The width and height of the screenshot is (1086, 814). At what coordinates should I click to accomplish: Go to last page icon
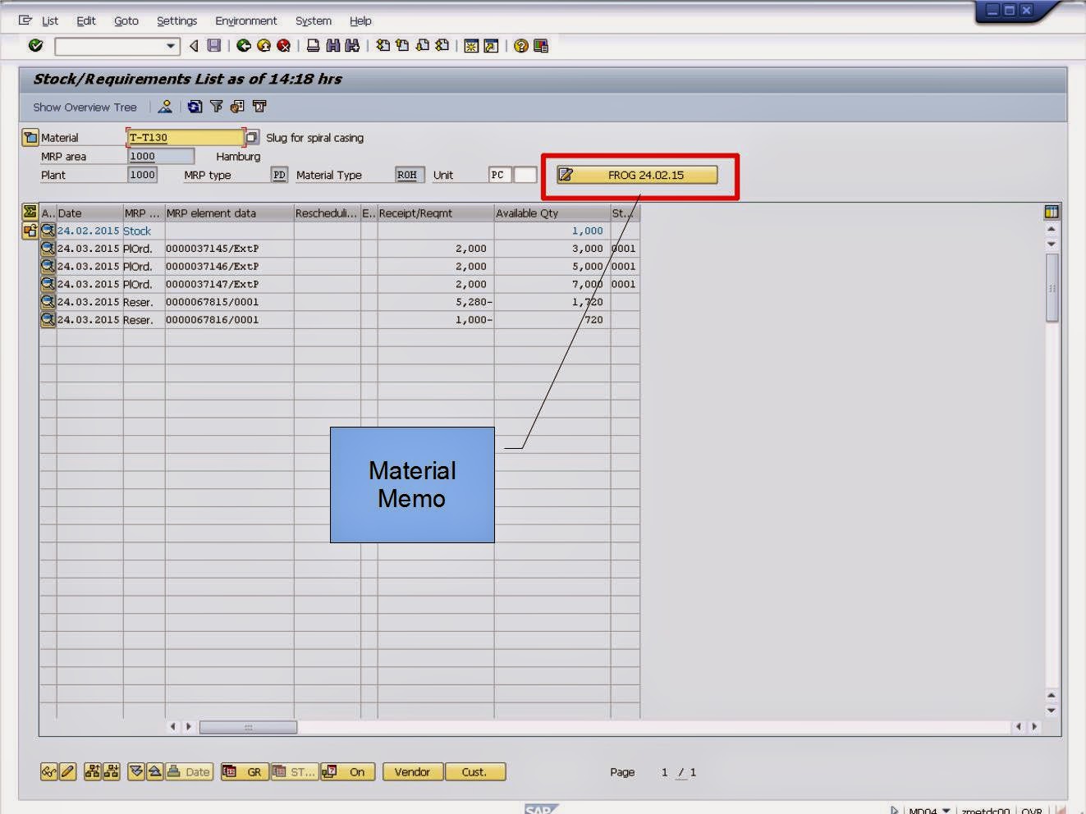[442, 46]
